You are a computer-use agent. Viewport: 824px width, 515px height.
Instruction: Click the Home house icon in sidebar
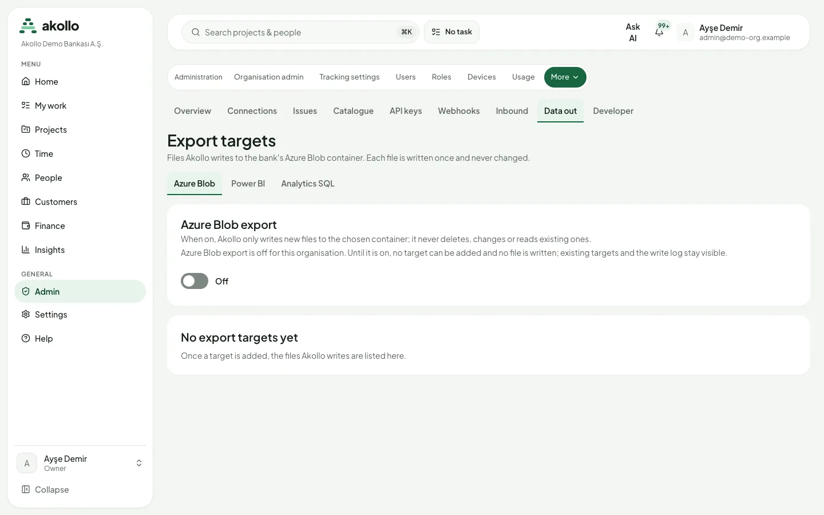coord(26,81)
